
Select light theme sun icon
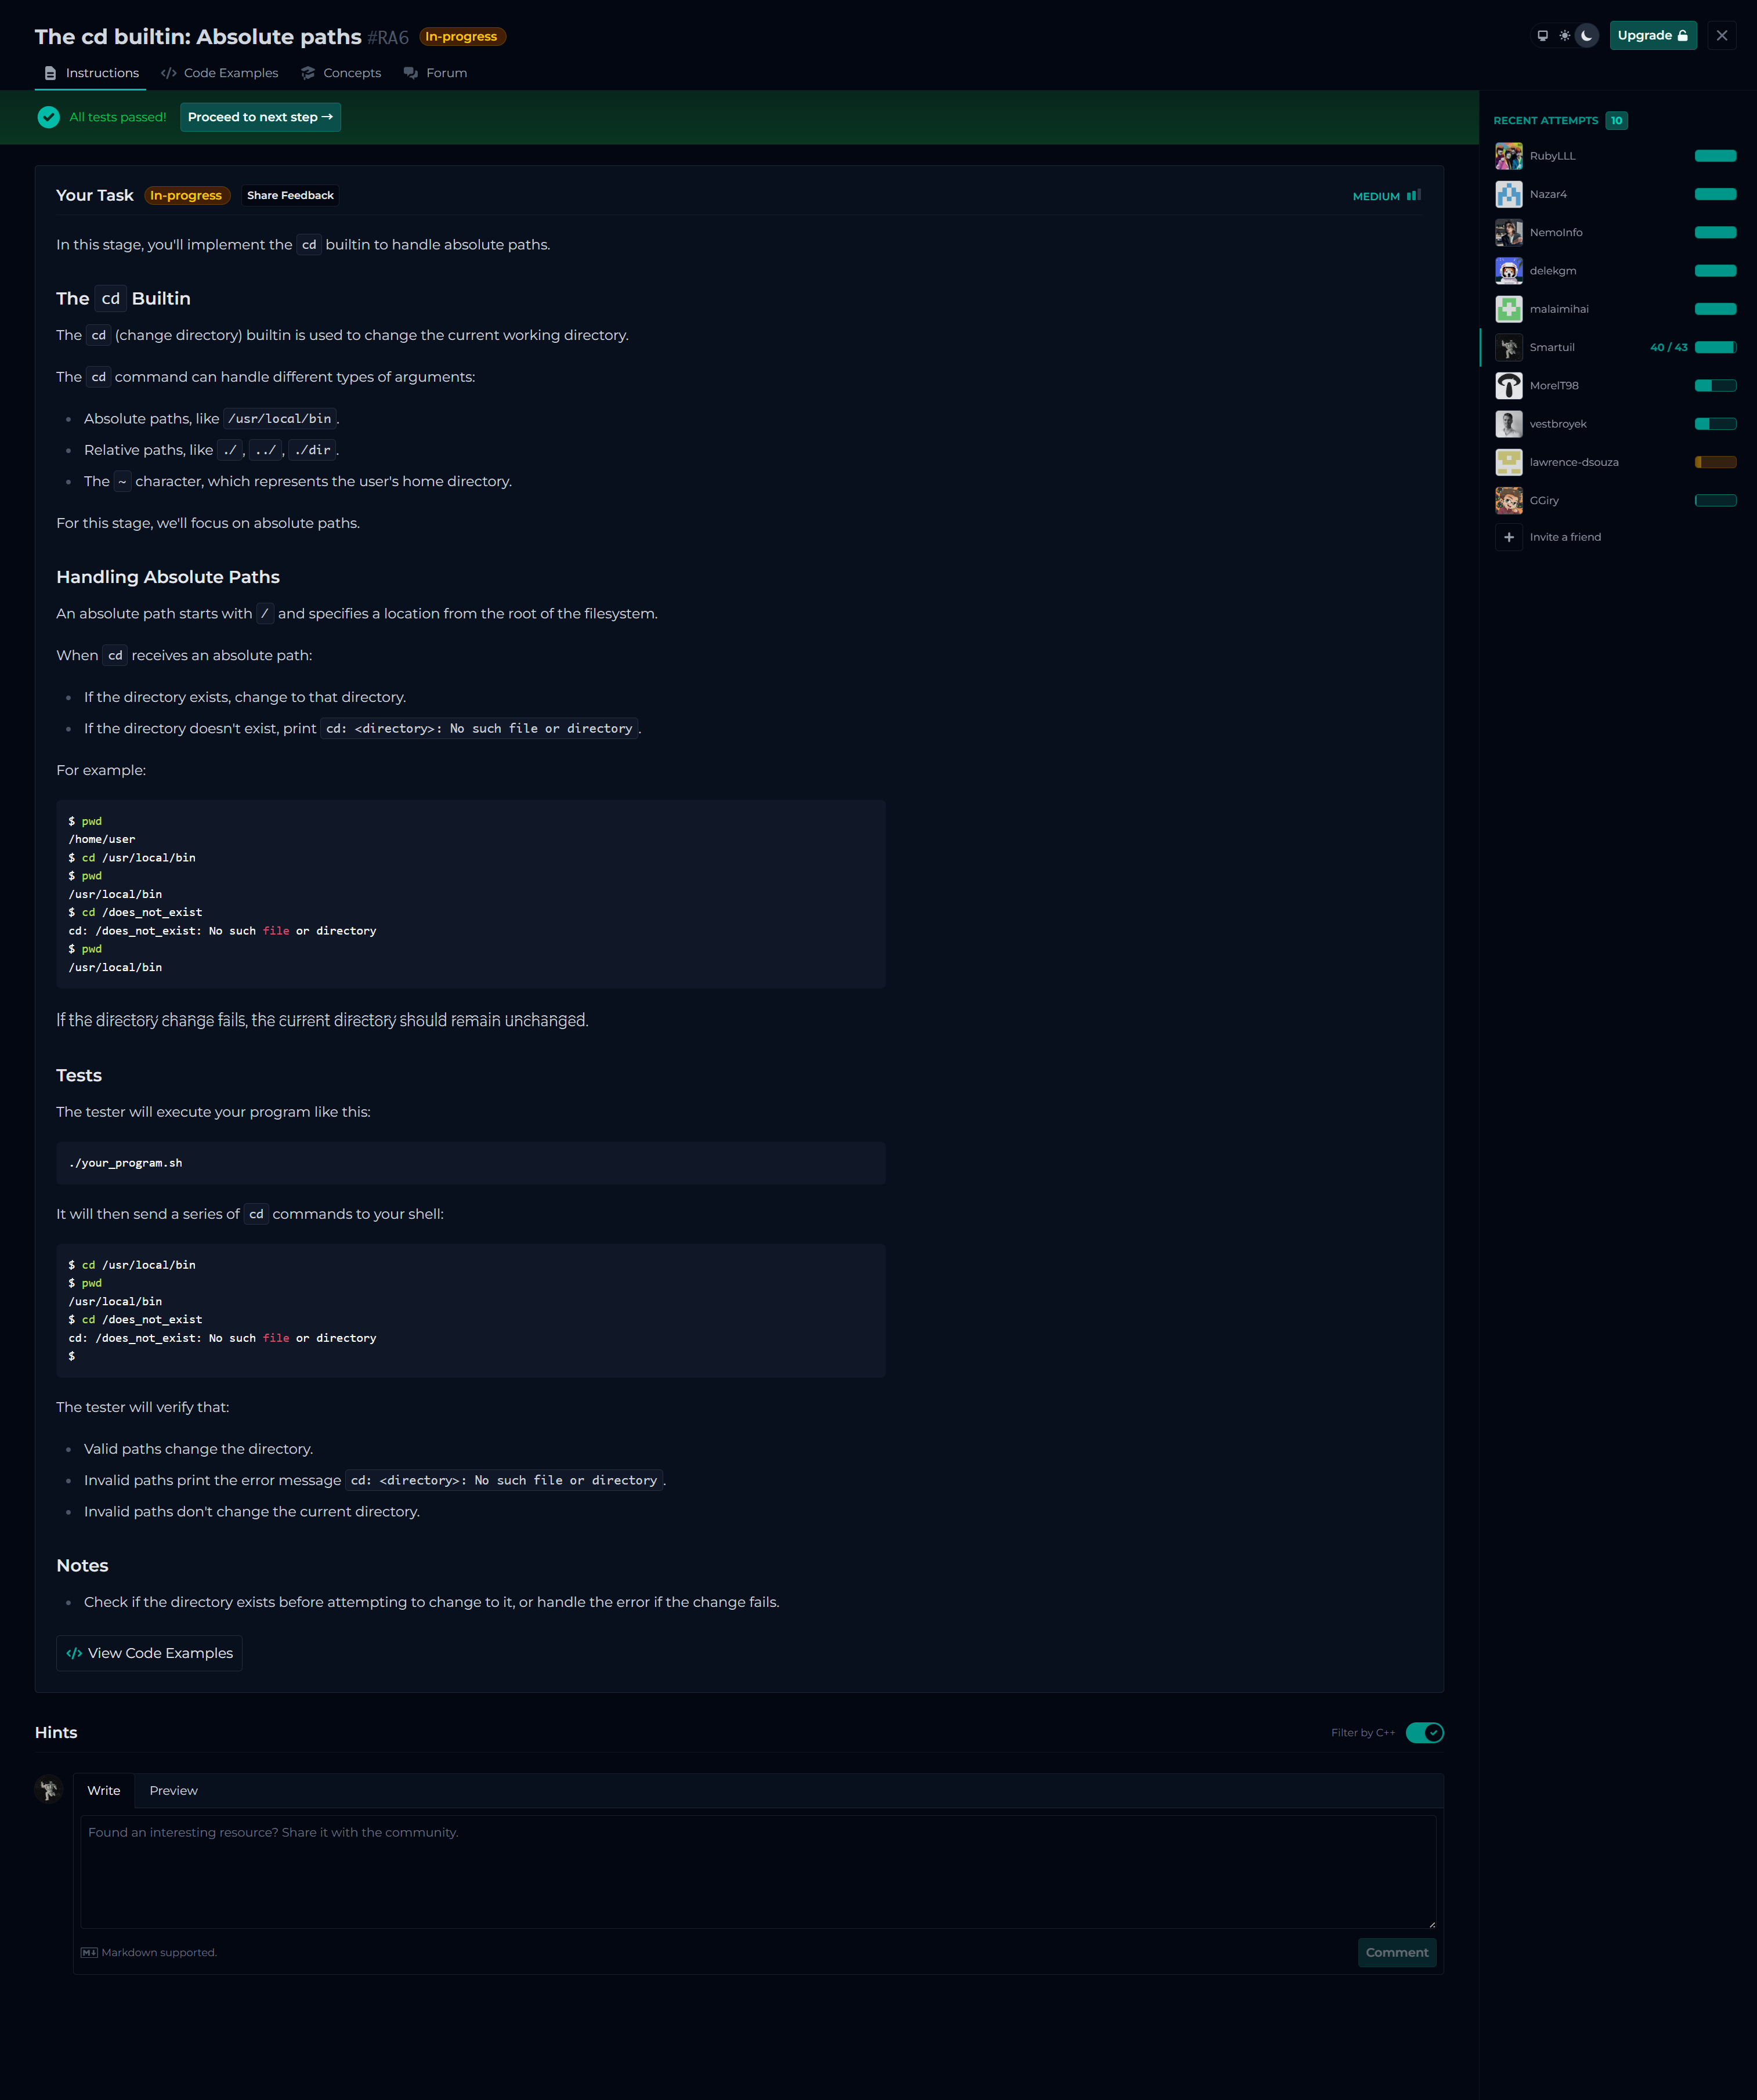point(1565,36)
